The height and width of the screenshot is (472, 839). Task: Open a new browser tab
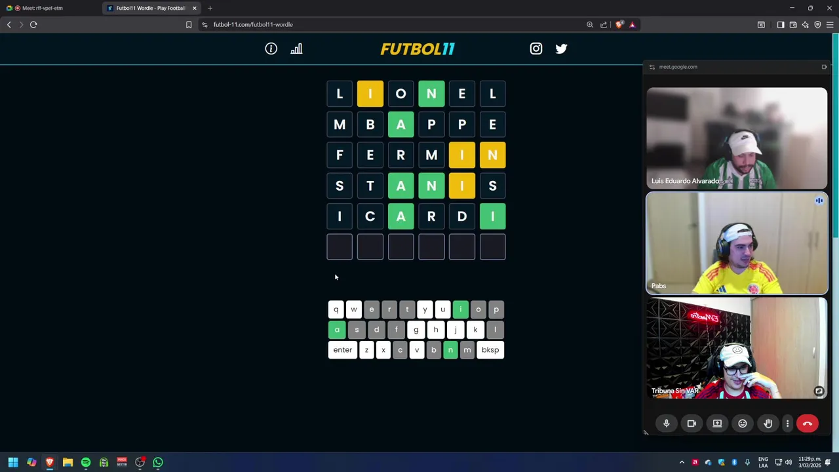pyautogui.click(x=210, y=8)
